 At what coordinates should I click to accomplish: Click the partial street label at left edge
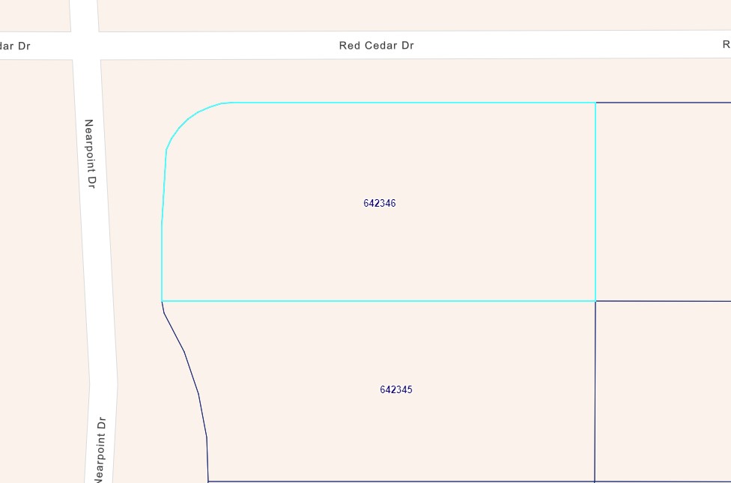coord(15,46)
